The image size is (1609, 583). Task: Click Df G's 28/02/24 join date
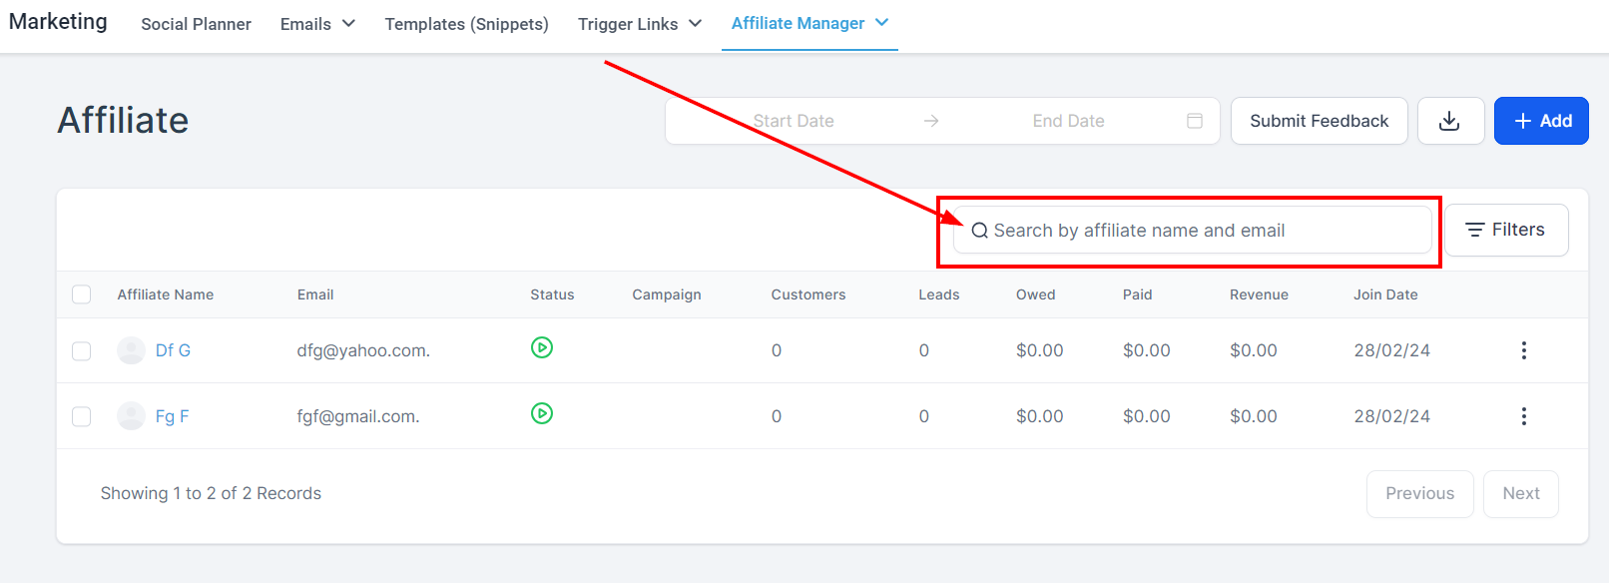pos(1392,350)
